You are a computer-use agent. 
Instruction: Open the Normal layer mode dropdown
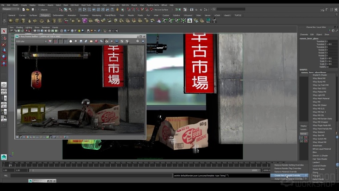[303, 134]
